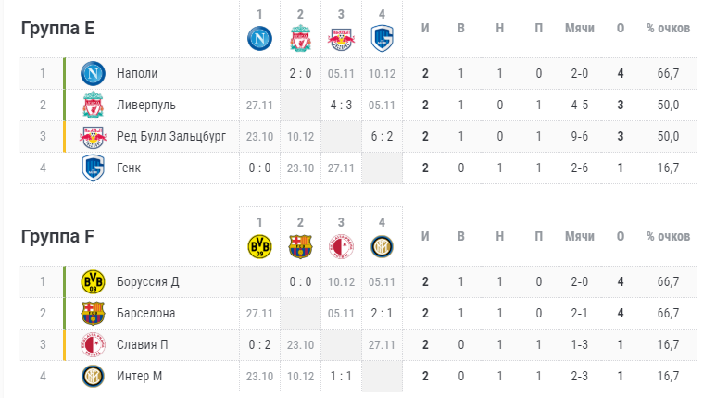Click the Inter logo in Group F header
Image resolution: width=703 pixels, height=398 pixels.
(x=382, y=246)
